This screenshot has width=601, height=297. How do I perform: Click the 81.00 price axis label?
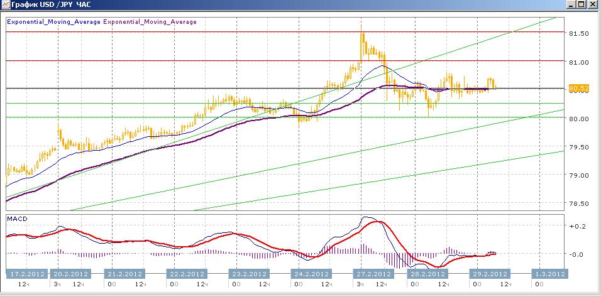[579, 62]
